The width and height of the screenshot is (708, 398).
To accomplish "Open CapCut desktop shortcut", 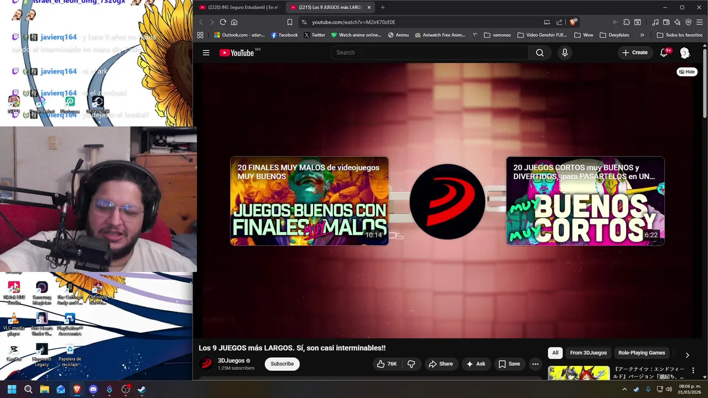I will coord(14,352).
